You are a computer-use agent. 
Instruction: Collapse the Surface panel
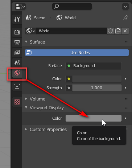[26, 42]
